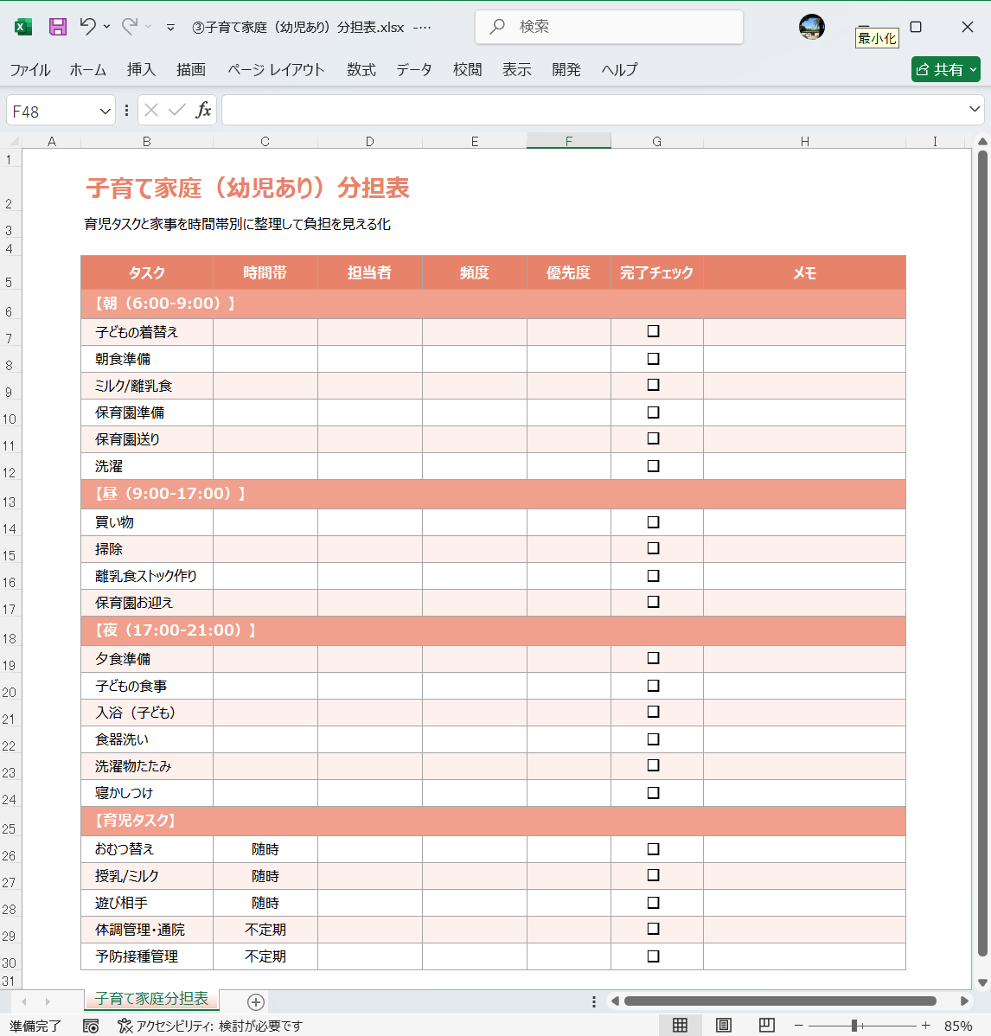
Task: Switch to Page Break Preview icon
Action: [766, 1025]
